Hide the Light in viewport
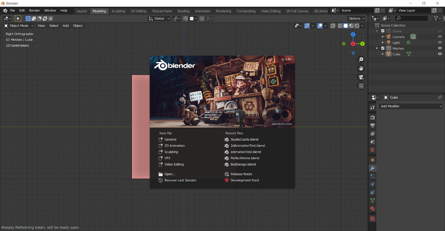Image resolution: width=445 pixels, height=231 pixels. (x=440, y=42)
